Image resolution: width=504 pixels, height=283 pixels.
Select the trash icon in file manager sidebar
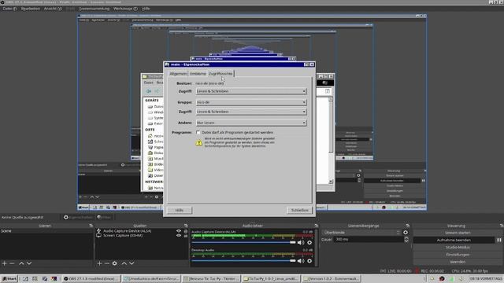150,147
